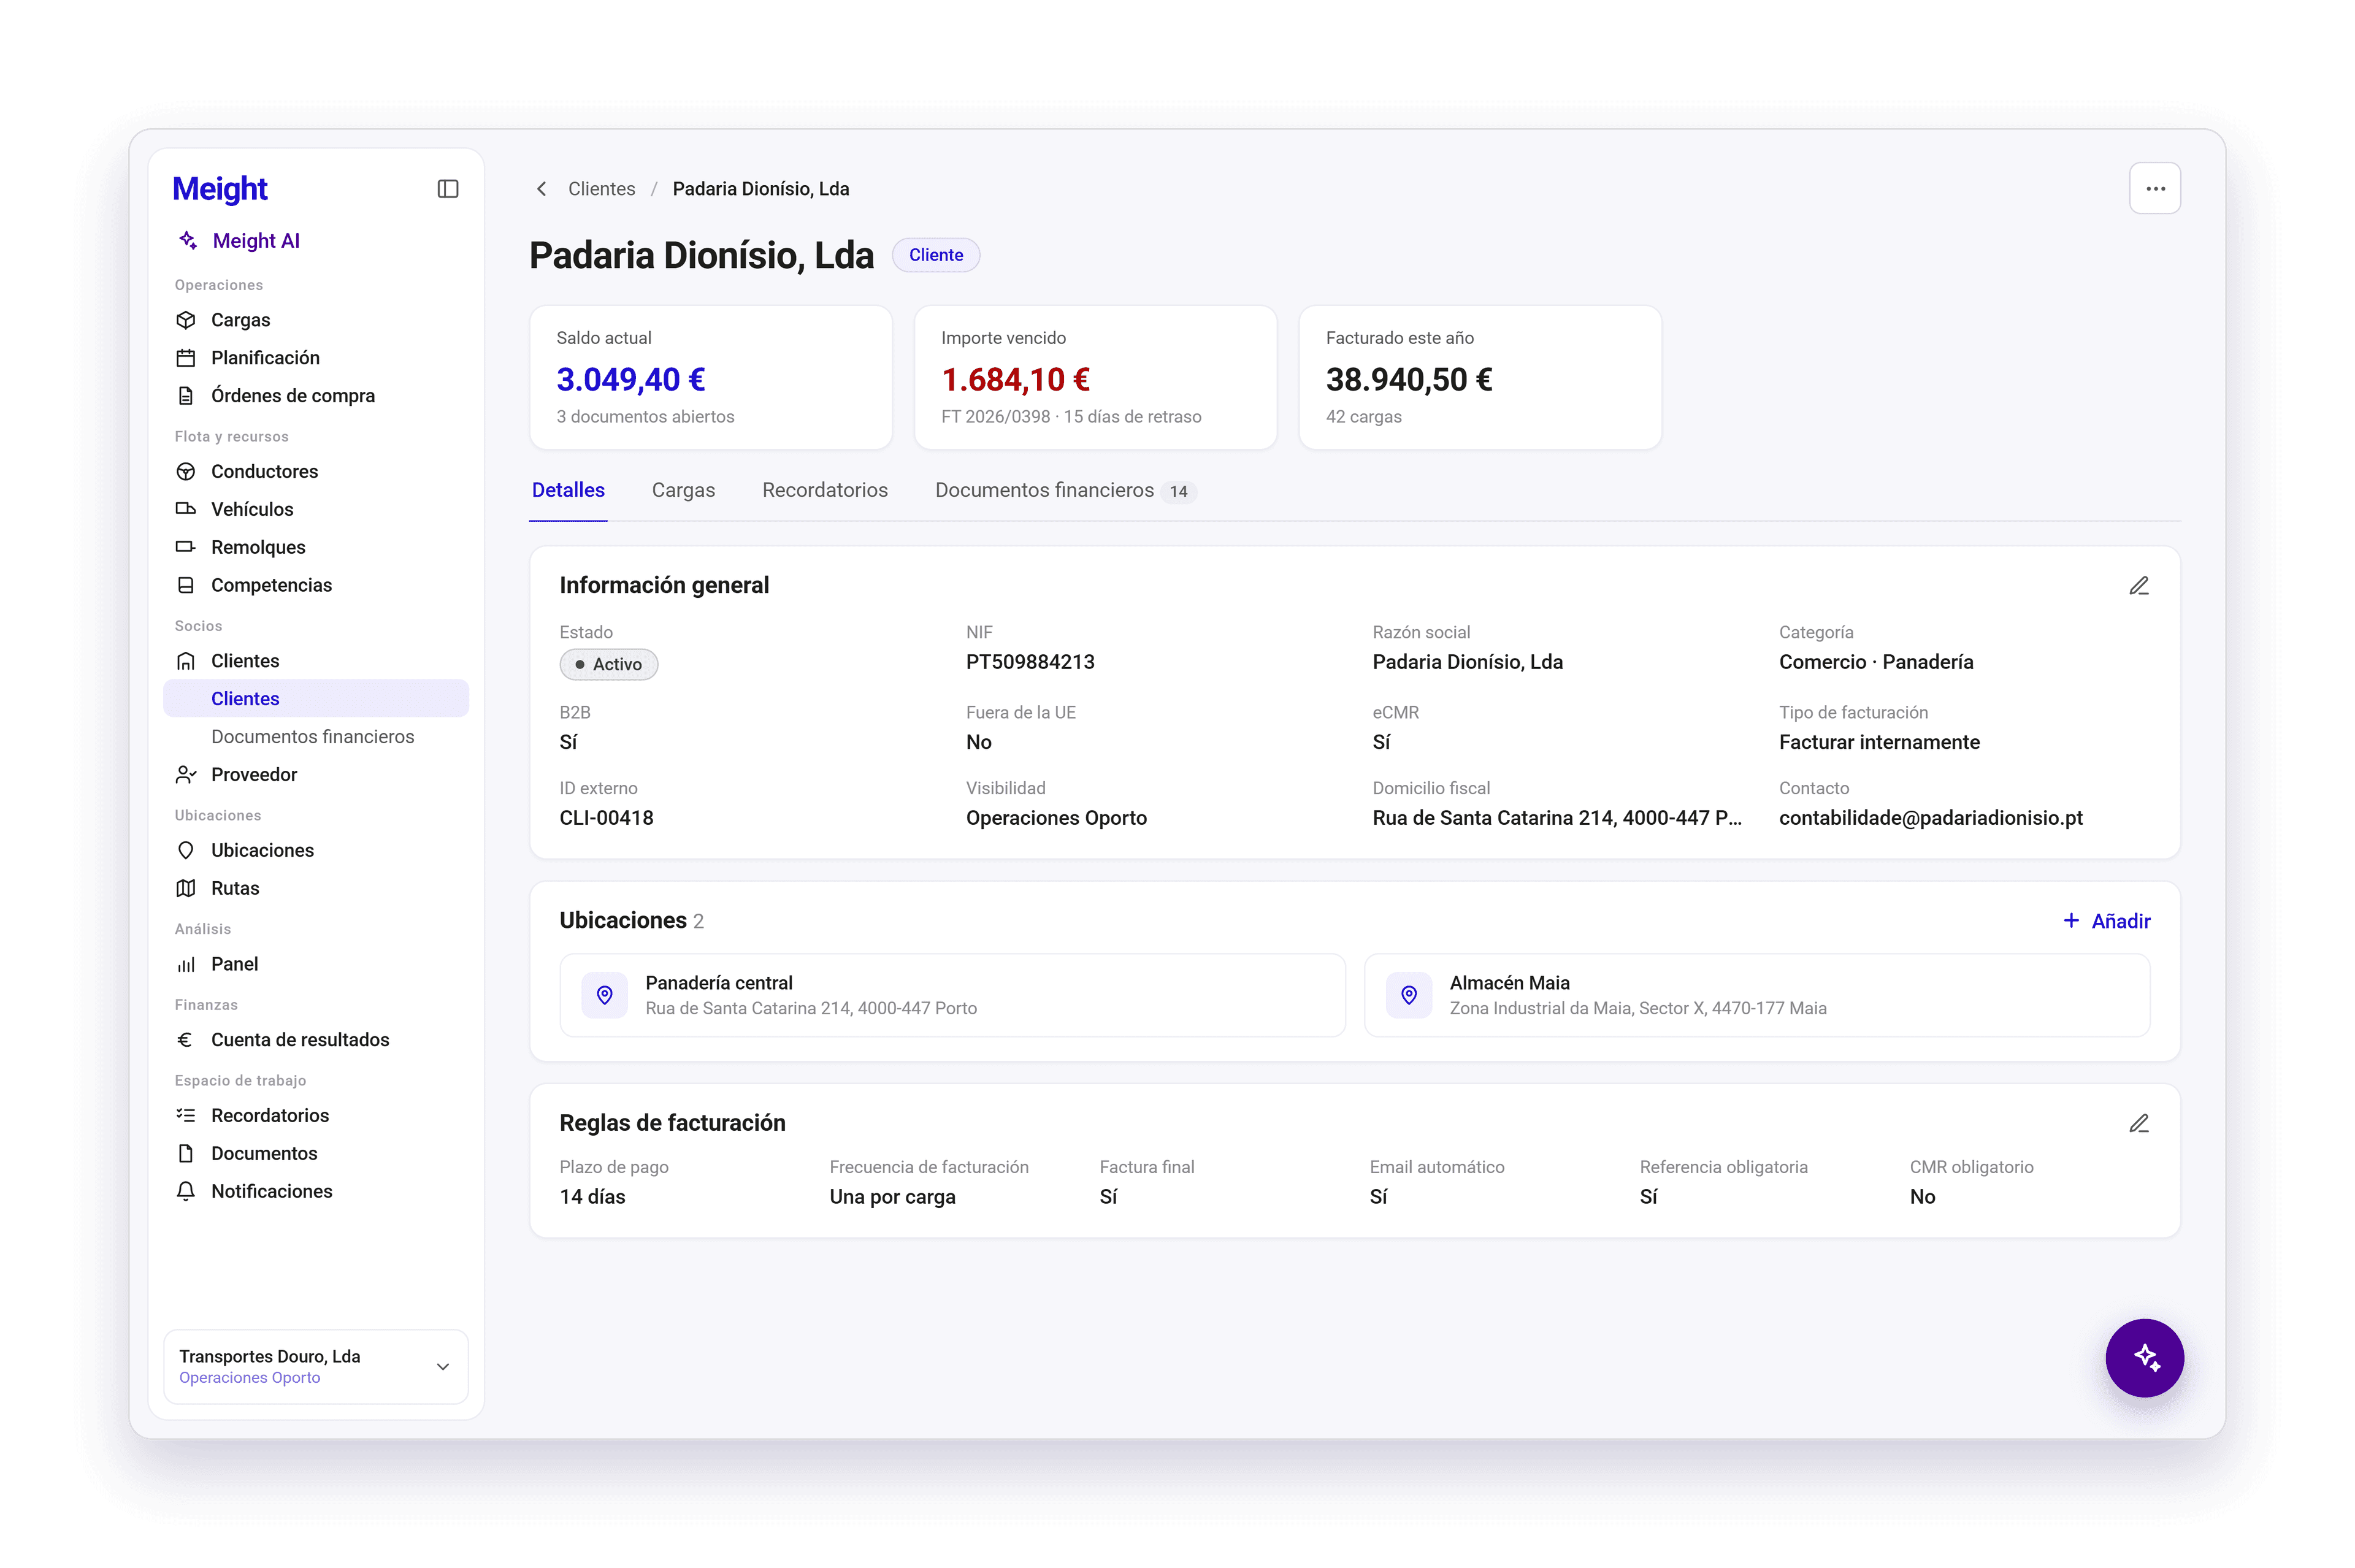The width and height of the screenshot is (2355, 1568).
Task: Click the Saldo actual summary card
Action: click(x=710, y=378)
